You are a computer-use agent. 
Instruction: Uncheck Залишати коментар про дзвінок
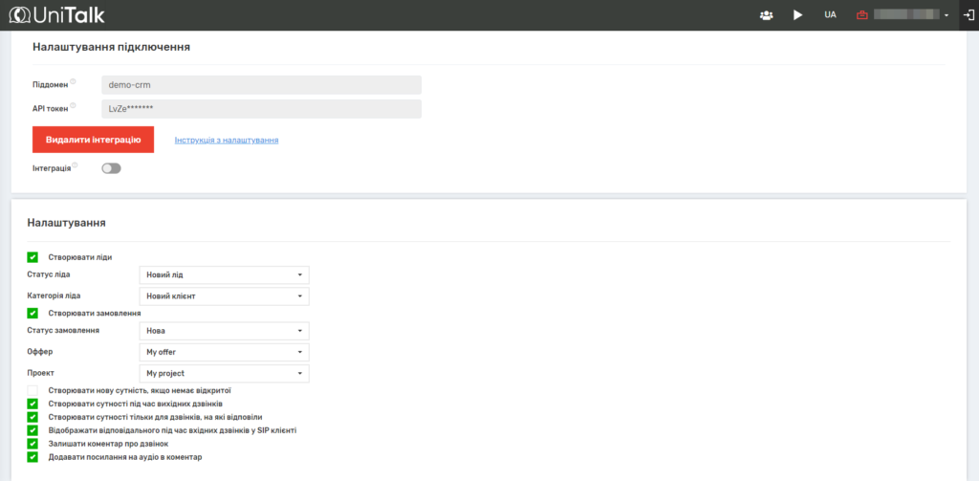tap(33, 444)
